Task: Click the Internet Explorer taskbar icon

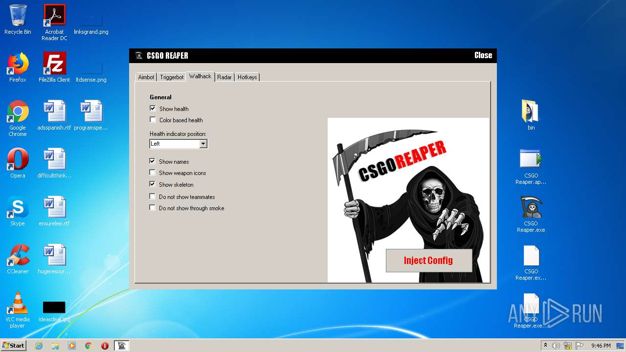Action: click(x=39, y=346)
